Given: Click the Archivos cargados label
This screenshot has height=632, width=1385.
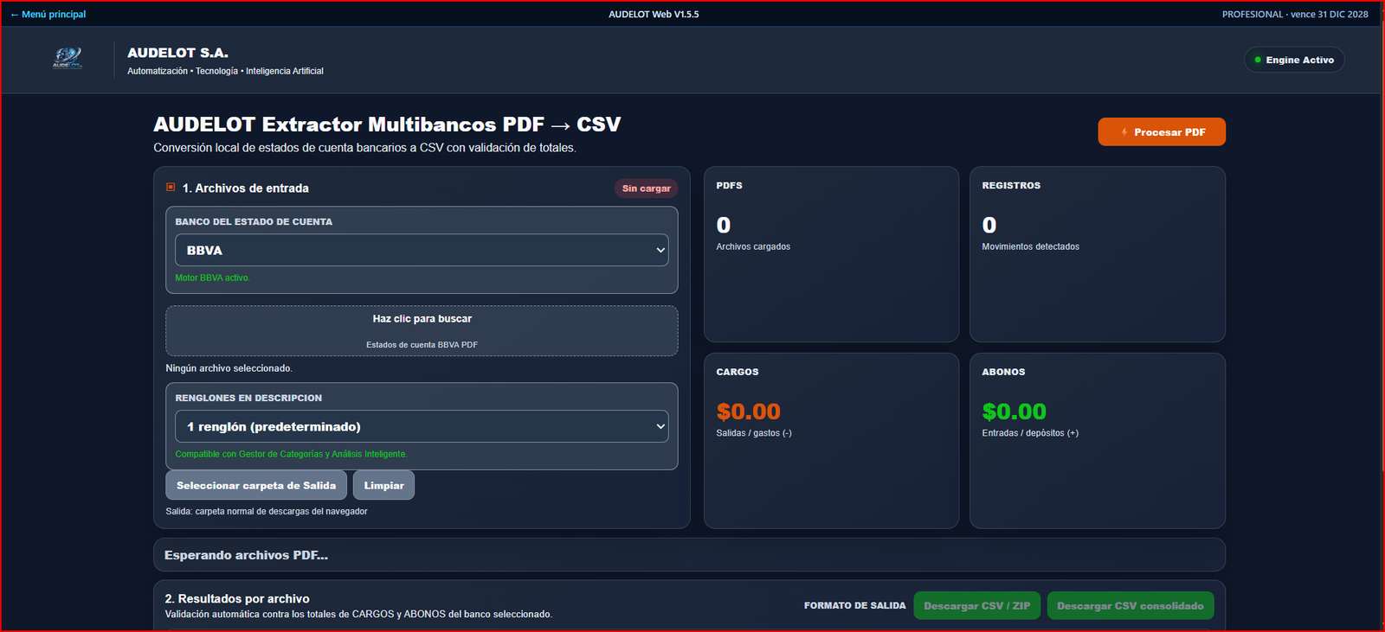Looking at the screenshot, I should (x=753, y=246).
